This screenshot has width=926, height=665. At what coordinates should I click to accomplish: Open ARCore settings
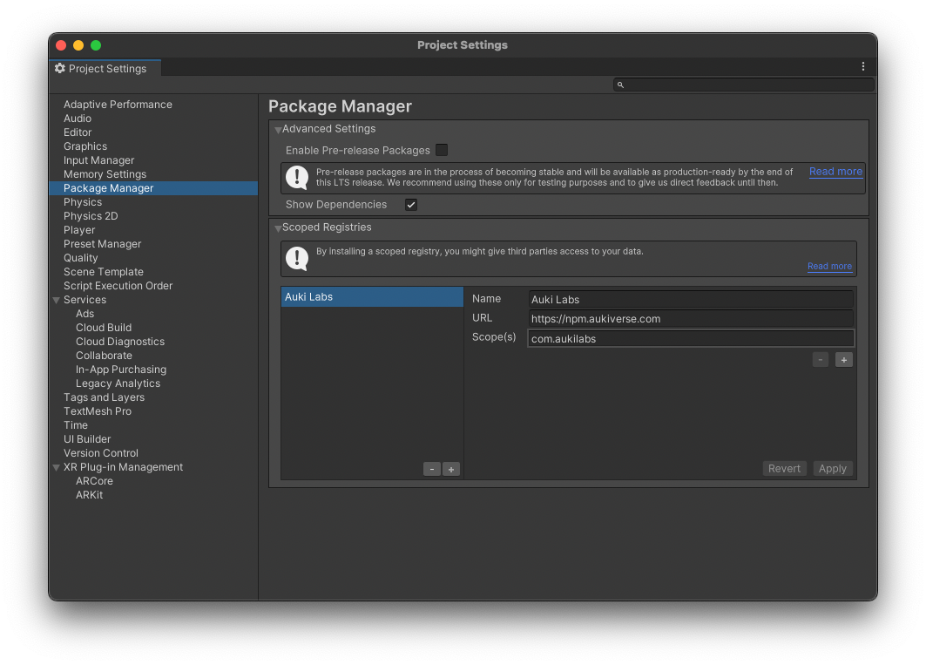coord(94,481)
